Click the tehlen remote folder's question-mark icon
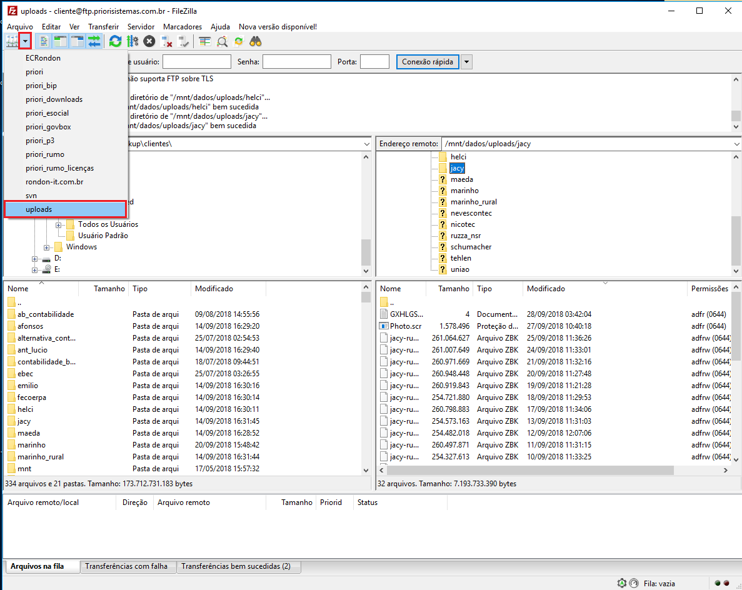Viewport: 742px width, 590px height. click(443, 258)
